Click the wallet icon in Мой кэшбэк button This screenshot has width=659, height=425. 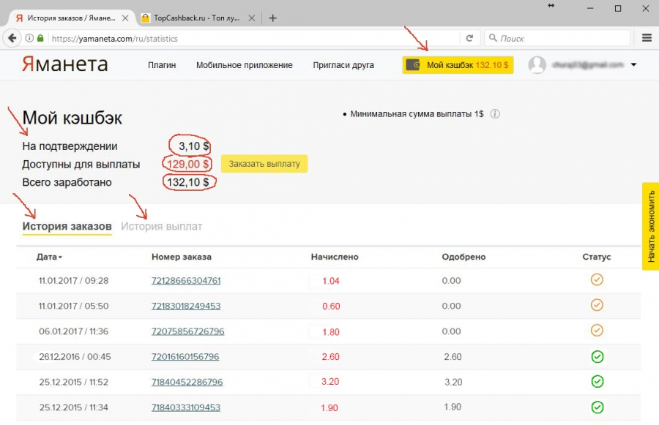(x=413, y=65)
